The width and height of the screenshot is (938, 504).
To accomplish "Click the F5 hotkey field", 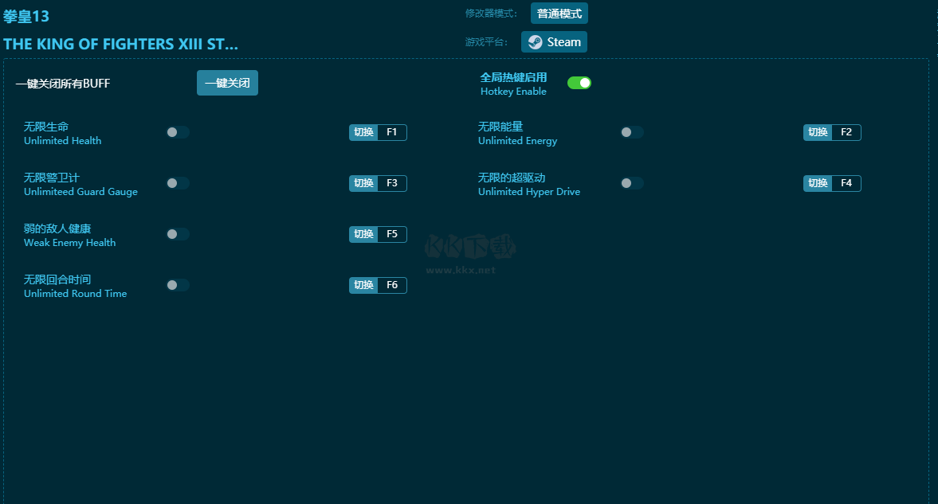I will pyautogui.click(x=392, y=234).
